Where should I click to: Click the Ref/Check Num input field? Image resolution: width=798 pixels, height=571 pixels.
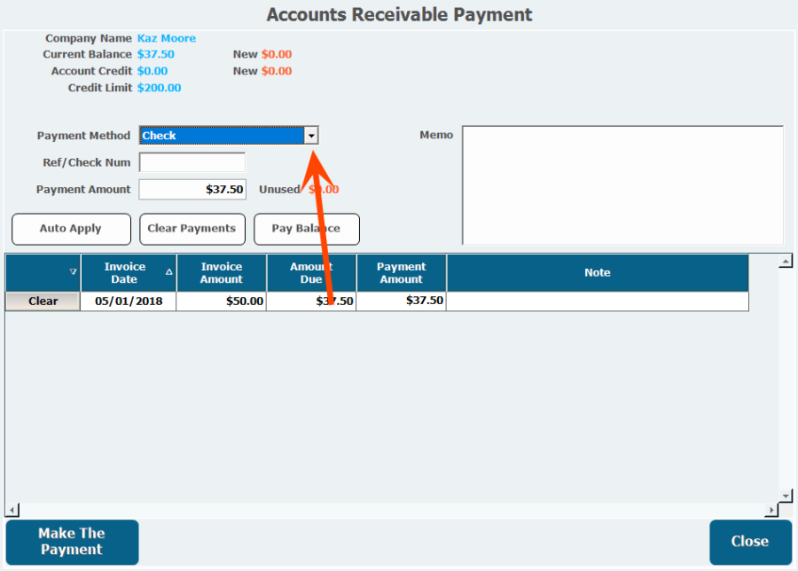(x=192, y=163)
